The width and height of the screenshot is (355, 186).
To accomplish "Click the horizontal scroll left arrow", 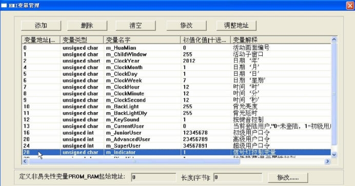I will click(25, 161).
